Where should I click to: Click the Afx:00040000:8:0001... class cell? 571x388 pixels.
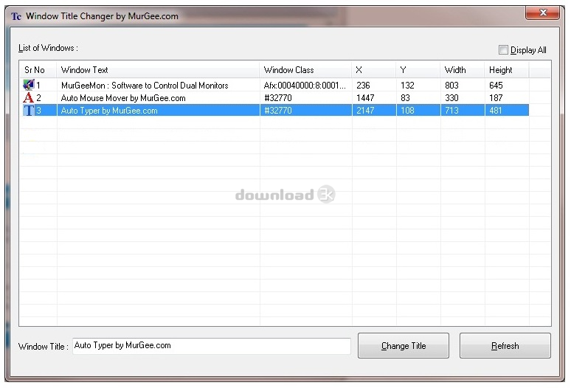pyautogui.click(x=305, y=86)
